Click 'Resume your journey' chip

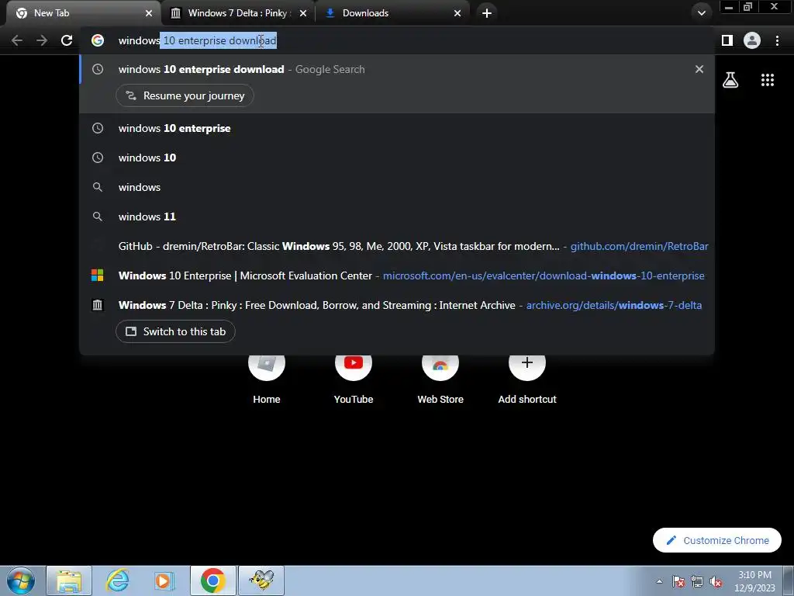pos(185,95)
